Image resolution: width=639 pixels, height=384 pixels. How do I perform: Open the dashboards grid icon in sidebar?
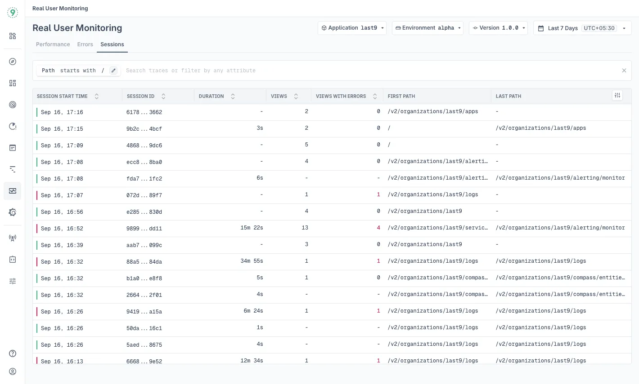13,83
